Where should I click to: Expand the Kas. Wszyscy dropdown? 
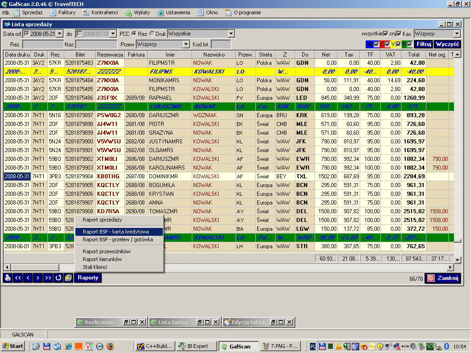pyautogui.click(x=457, y=34)
